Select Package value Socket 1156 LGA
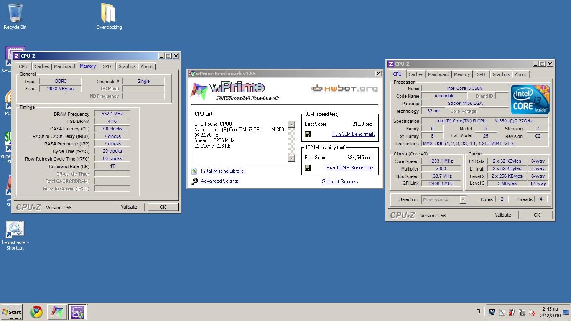The height and width of the screenshot is (321, 571). coord(465,103)
